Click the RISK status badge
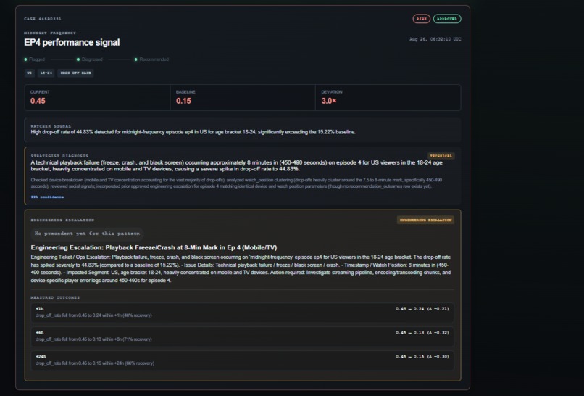584x396 pixels. coord(421,19)
